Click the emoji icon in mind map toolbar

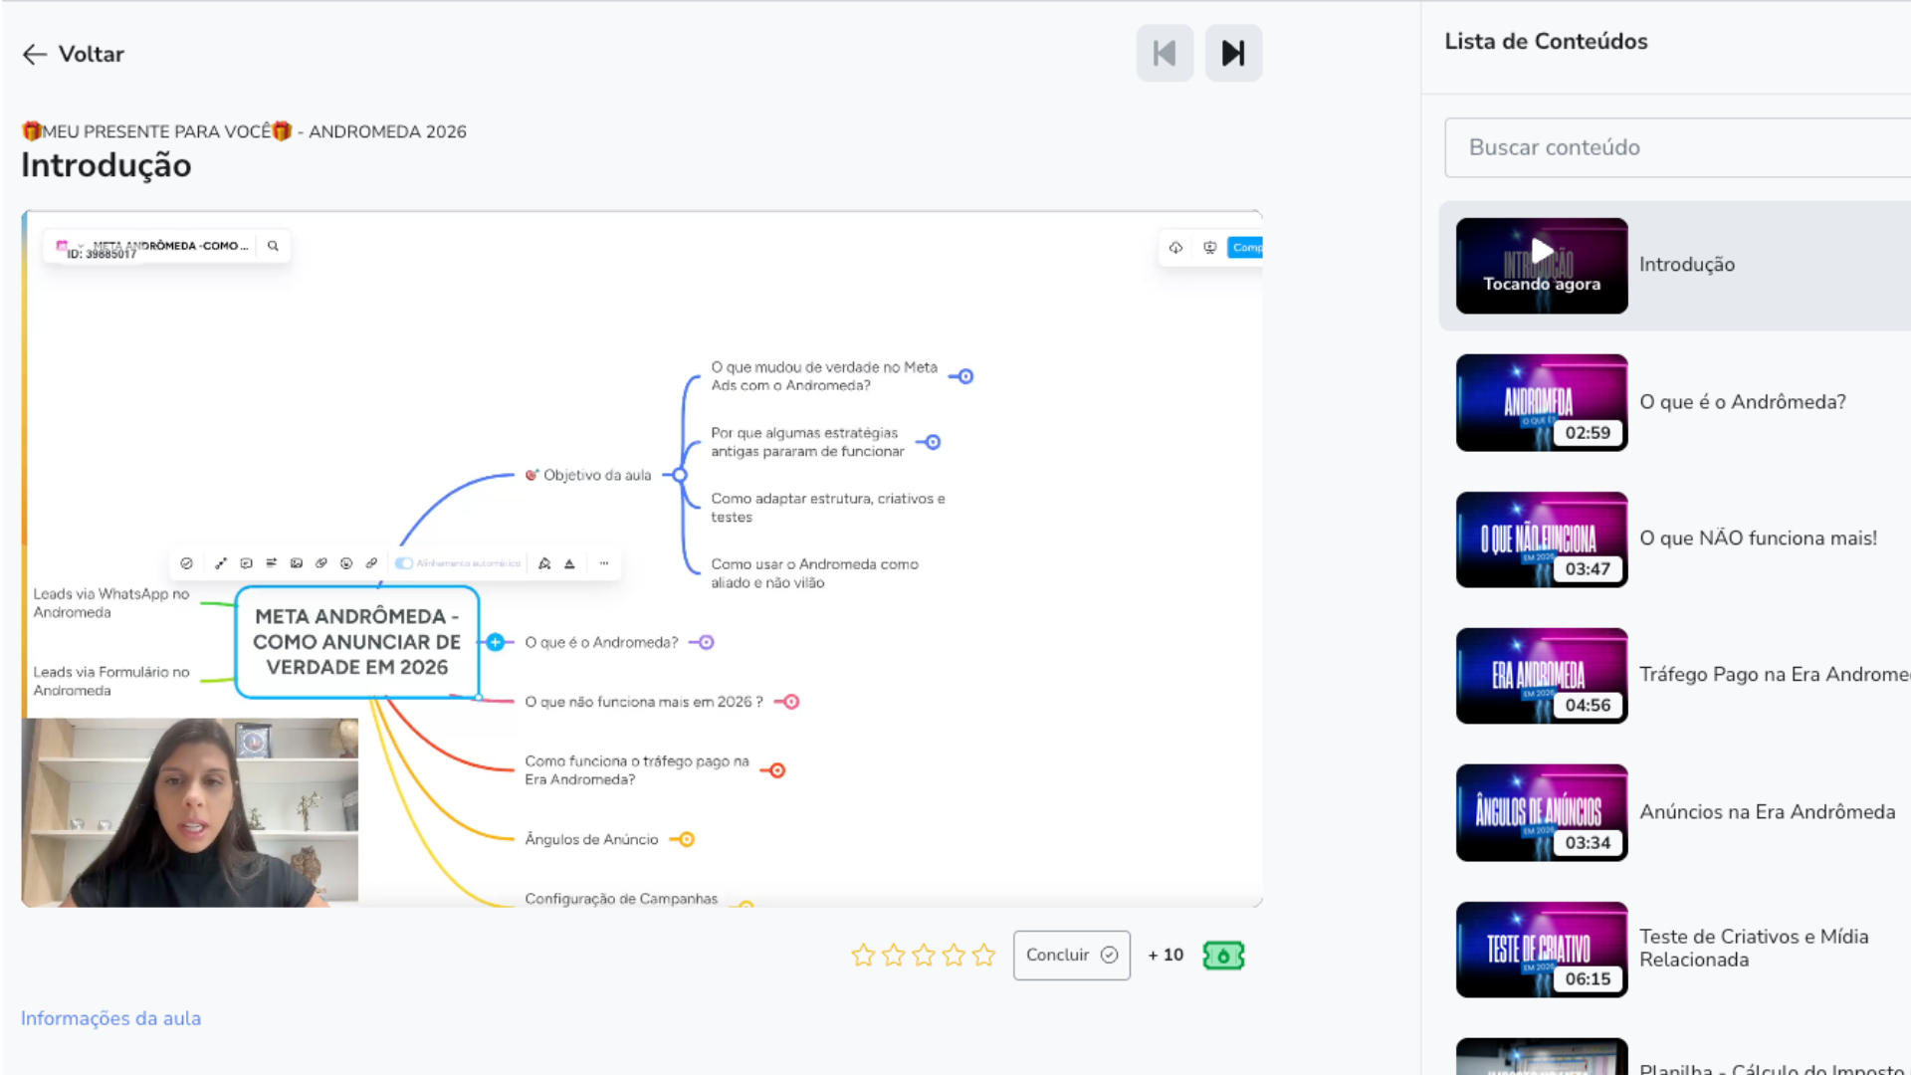pyautogui.click(x=346, y=563)
